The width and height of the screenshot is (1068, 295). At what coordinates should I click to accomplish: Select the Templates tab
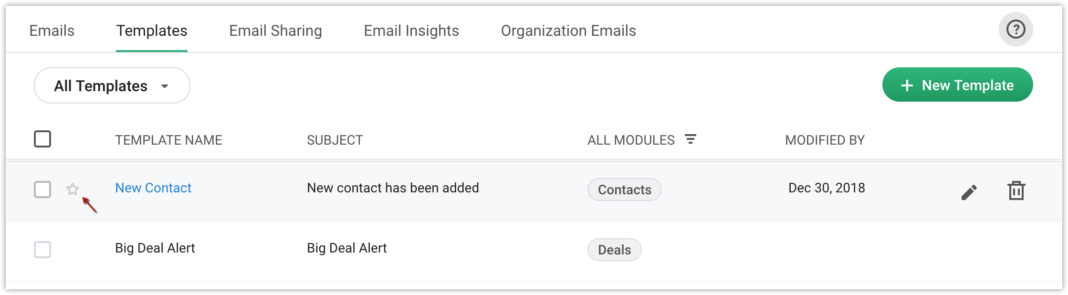click(x=152, y=31)
